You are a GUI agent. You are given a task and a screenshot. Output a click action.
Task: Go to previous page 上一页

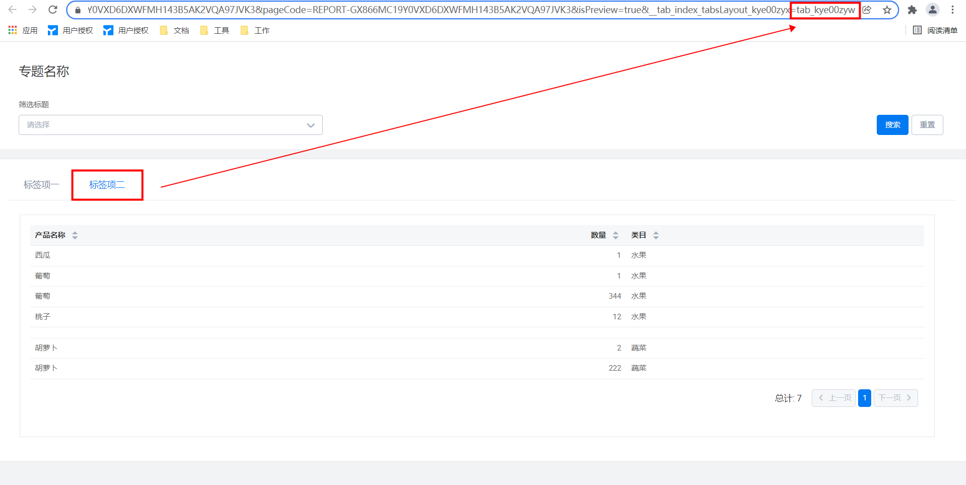point(834,398)
